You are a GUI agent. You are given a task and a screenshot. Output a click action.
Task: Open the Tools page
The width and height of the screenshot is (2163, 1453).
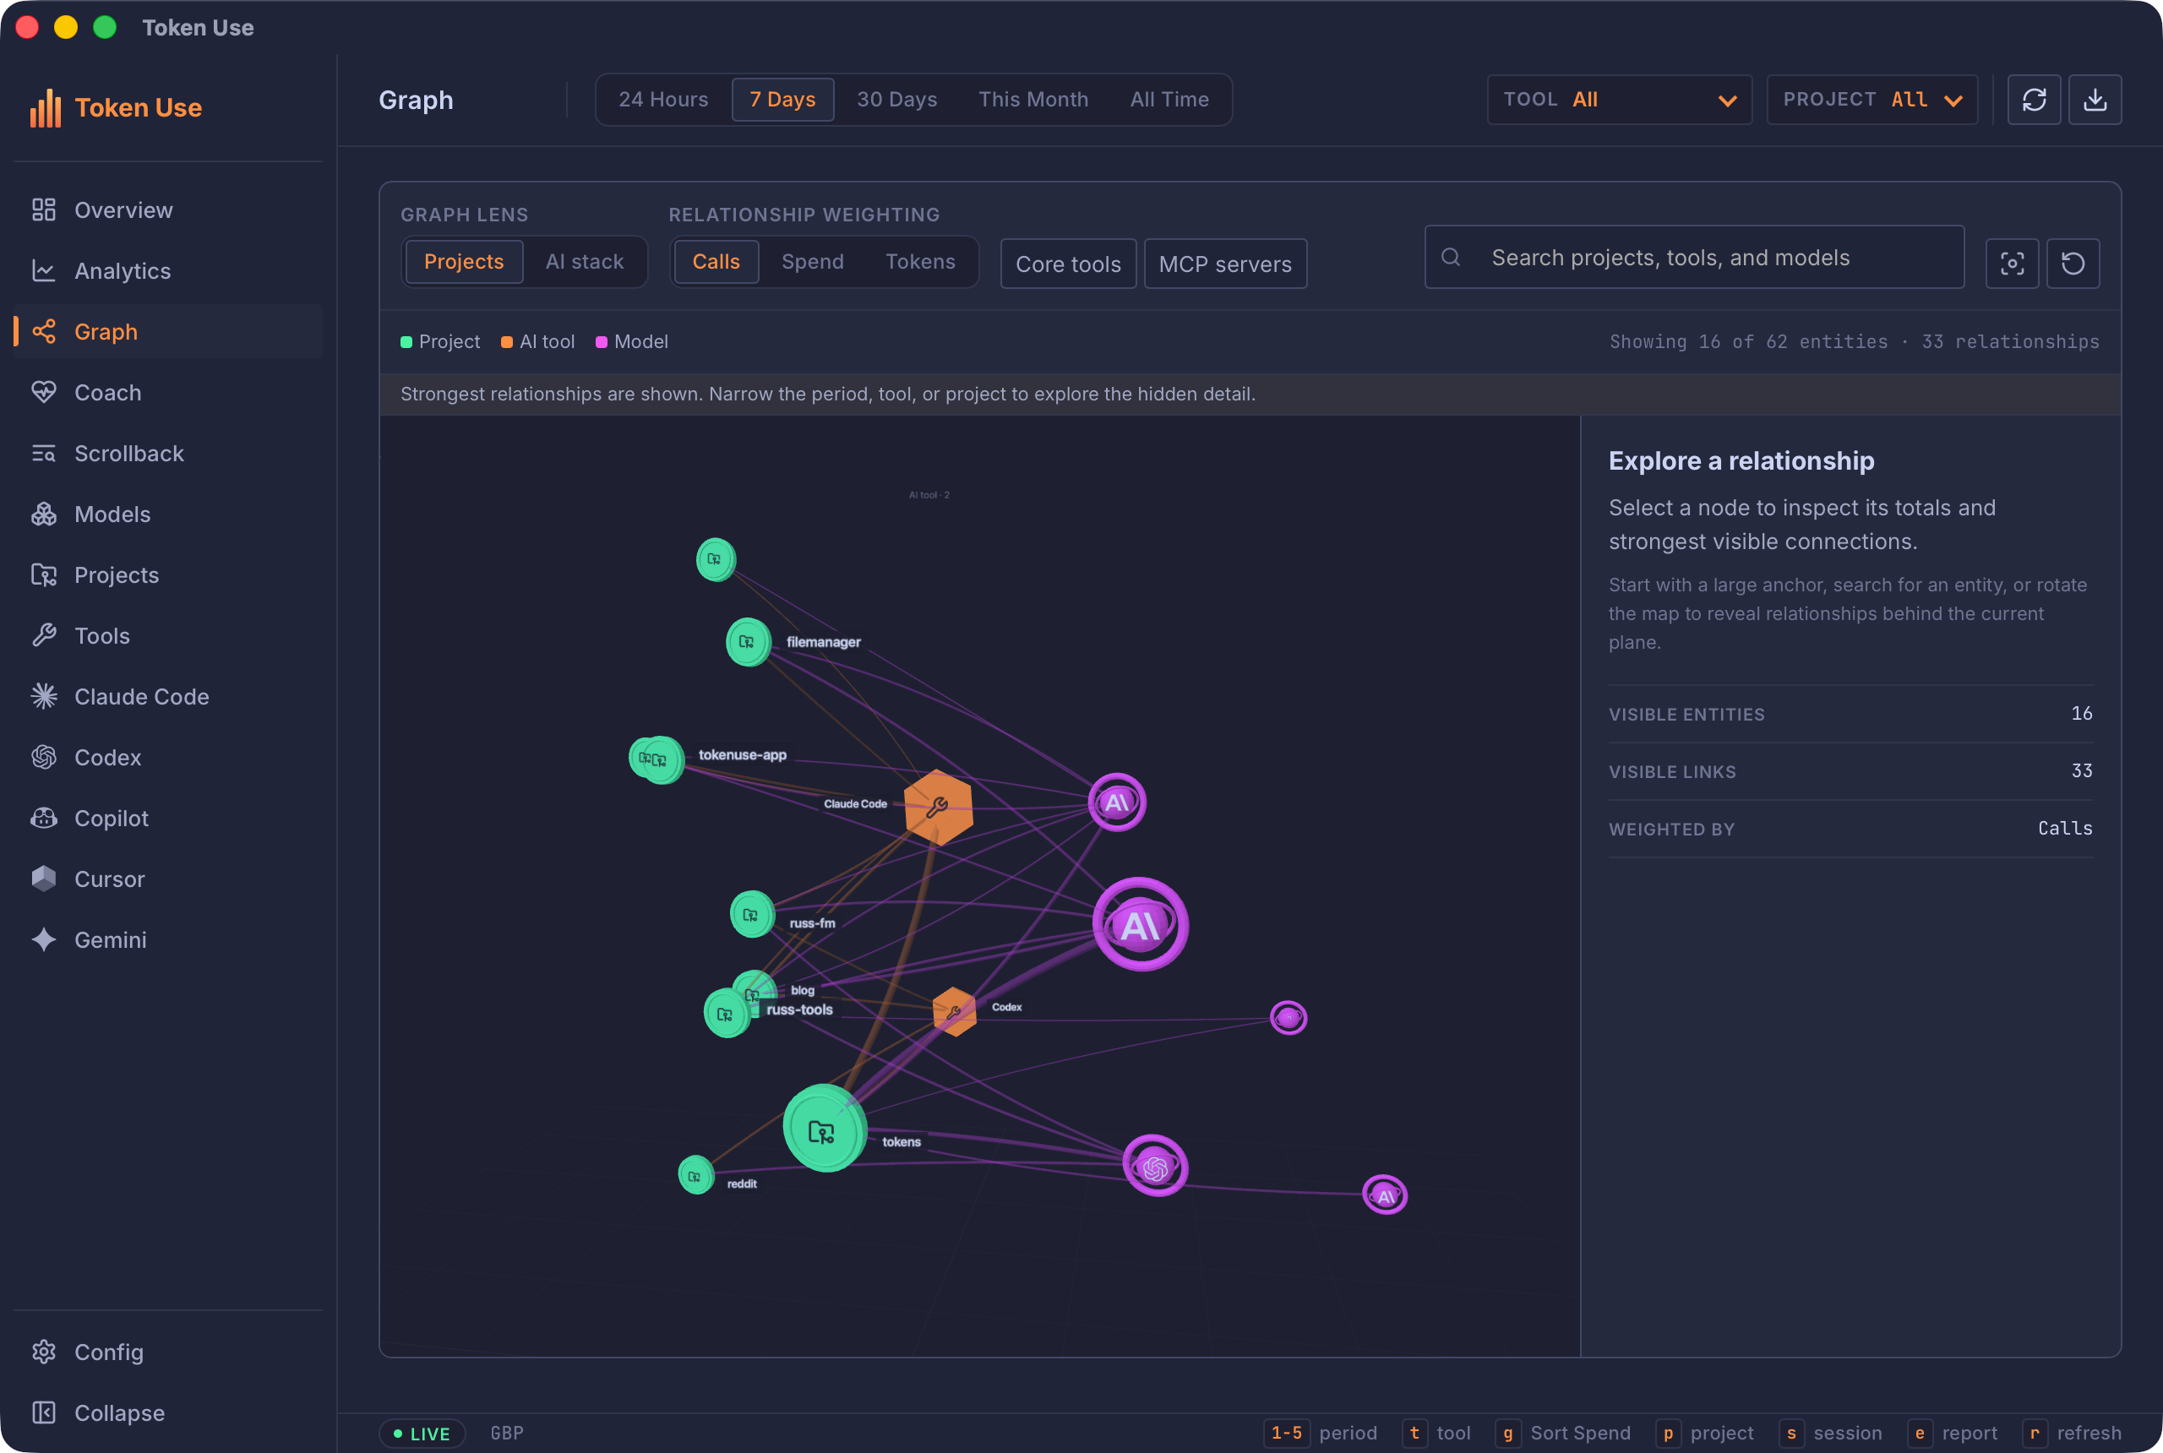coord(168,635)
